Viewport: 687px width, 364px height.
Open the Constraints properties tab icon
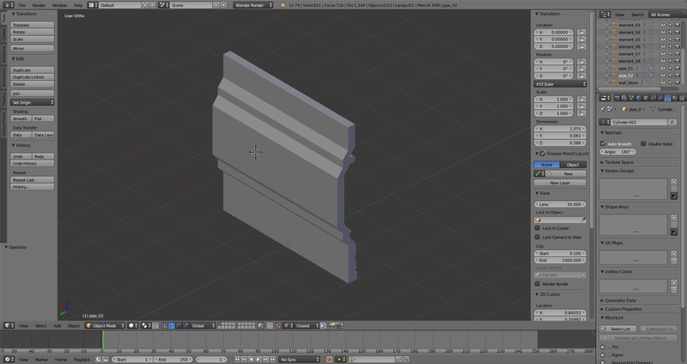click(654, 98)
